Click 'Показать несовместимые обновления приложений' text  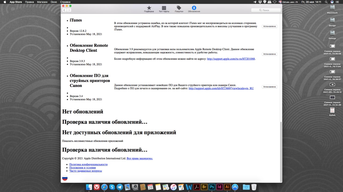point(92,141)
